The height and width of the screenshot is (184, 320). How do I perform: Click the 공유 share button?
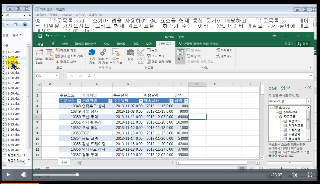[303, 44]
